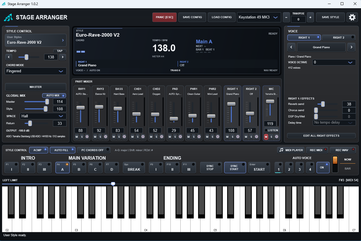Switch to RIGHT 1 voice tab
The width and height of the screenshot is (361, 241).
tap(304, 37)
